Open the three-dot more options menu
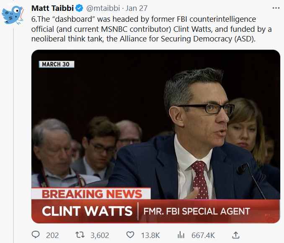 click(x=275, y=8)
